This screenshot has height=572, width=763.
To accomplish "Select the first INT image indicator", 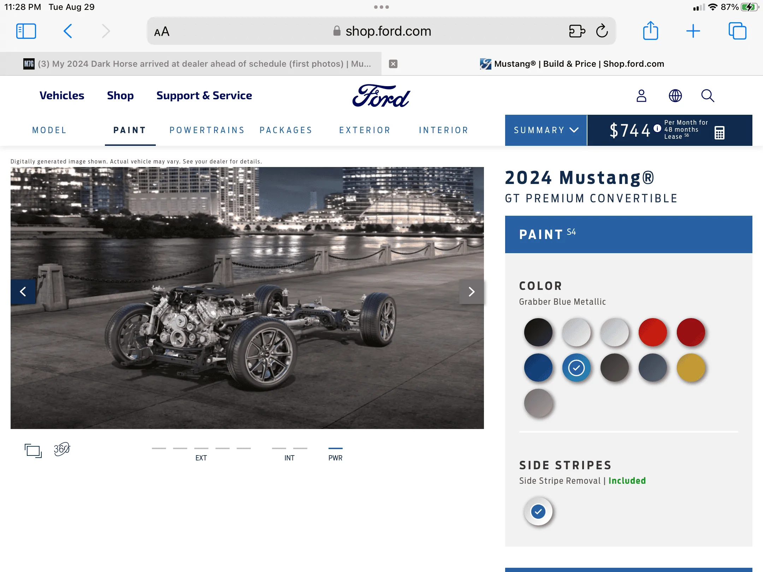I will [279, 448].
